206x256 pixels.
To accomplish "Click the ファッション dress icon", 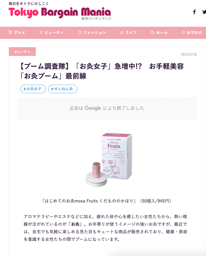I will 79,32.
